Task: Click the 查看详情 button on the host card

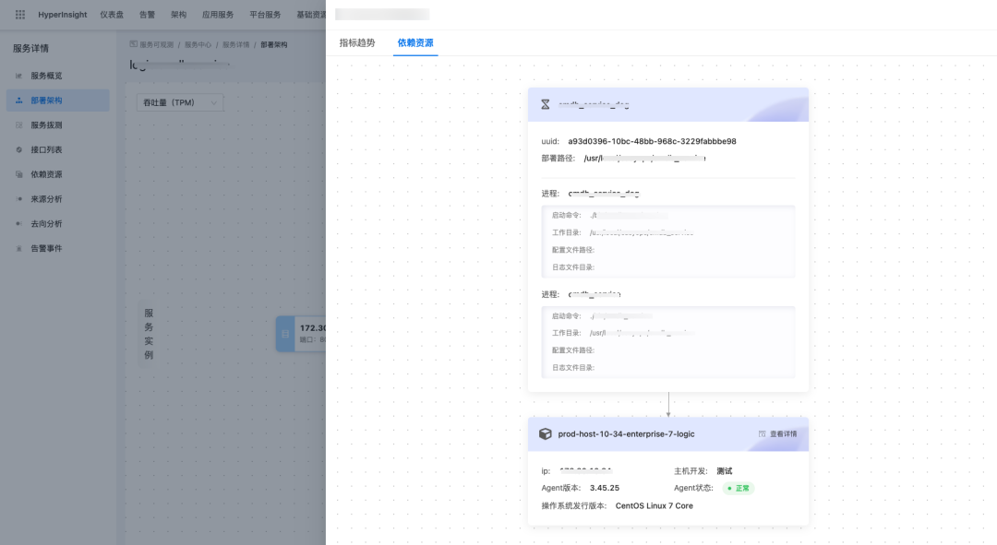Action: 779,433
